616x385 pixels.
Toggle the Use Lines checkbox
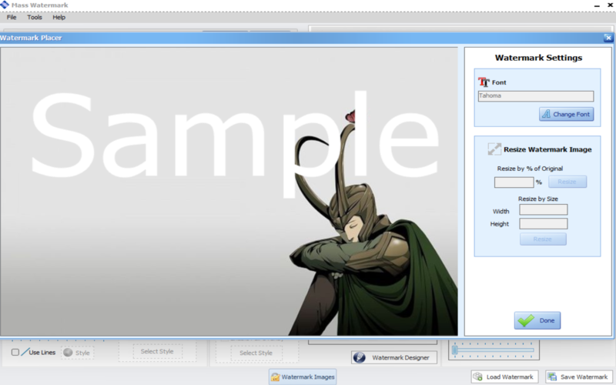click(15, 353)
